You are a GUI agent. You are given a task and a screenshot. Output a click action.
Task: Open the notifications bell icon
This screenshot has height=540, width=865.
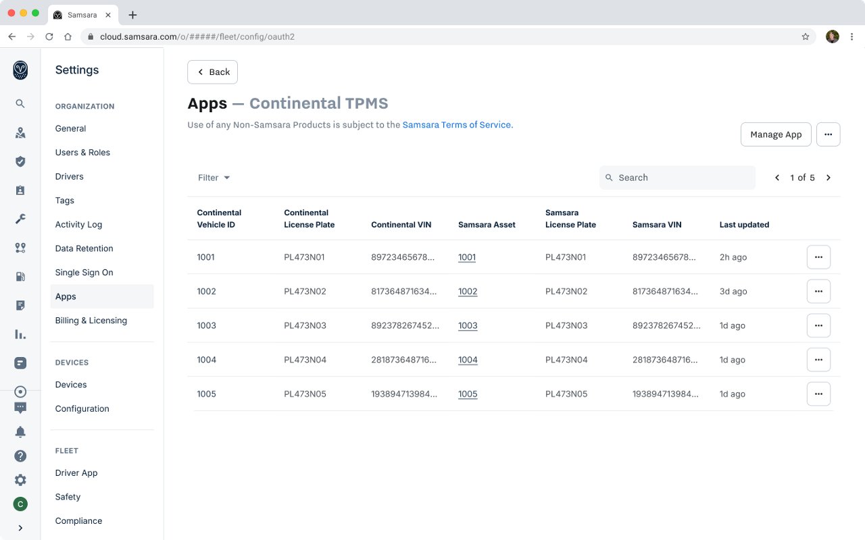click(x=20, y=432)
